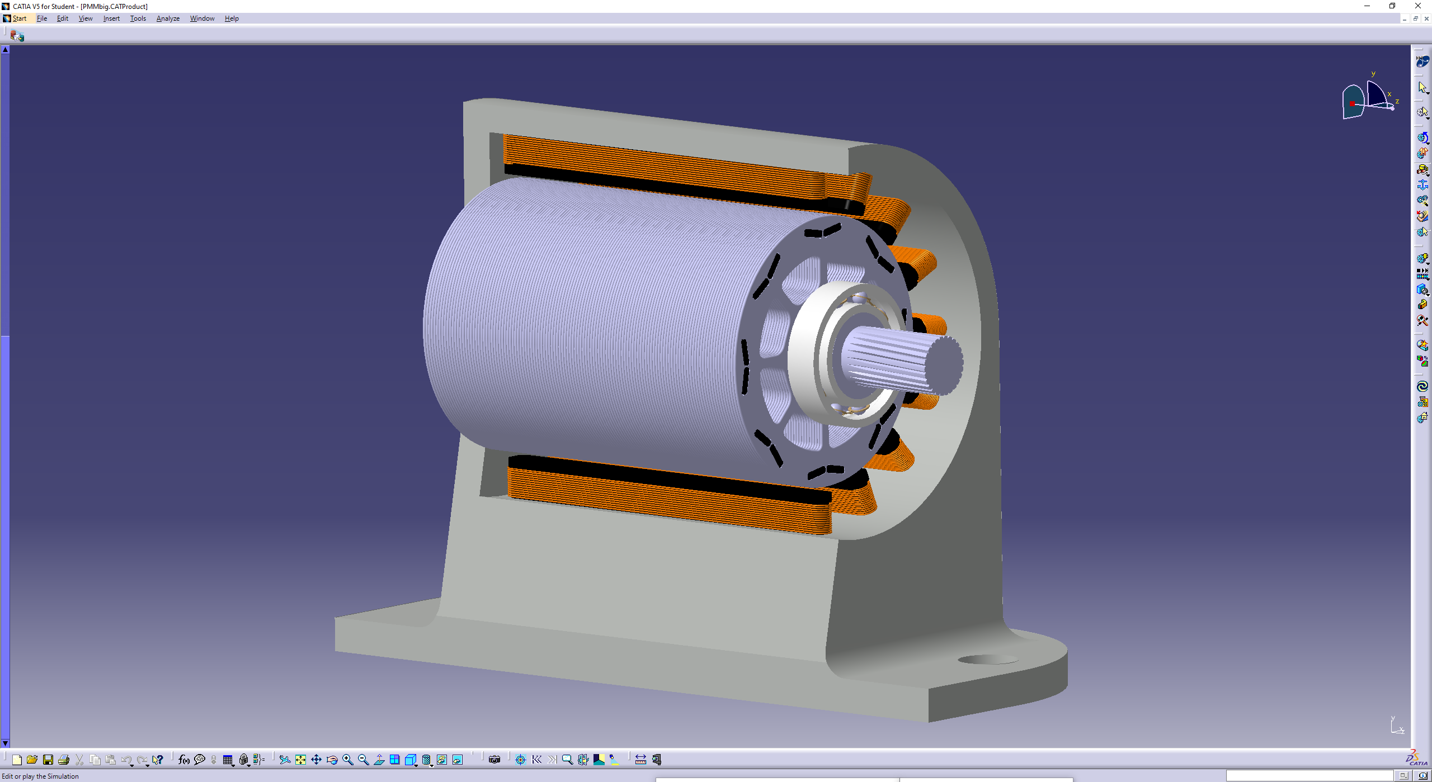Select the Pan view tool

point(316,760)
